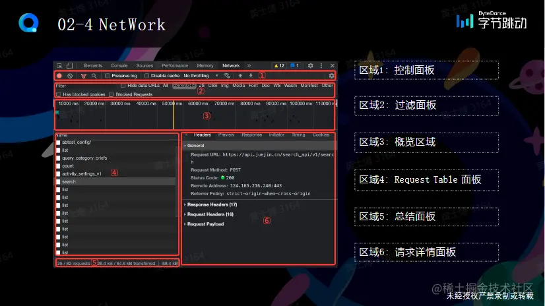Clear the network log with the clear icon
Viewport: 545px width, 306px height.
click(70, 76)
